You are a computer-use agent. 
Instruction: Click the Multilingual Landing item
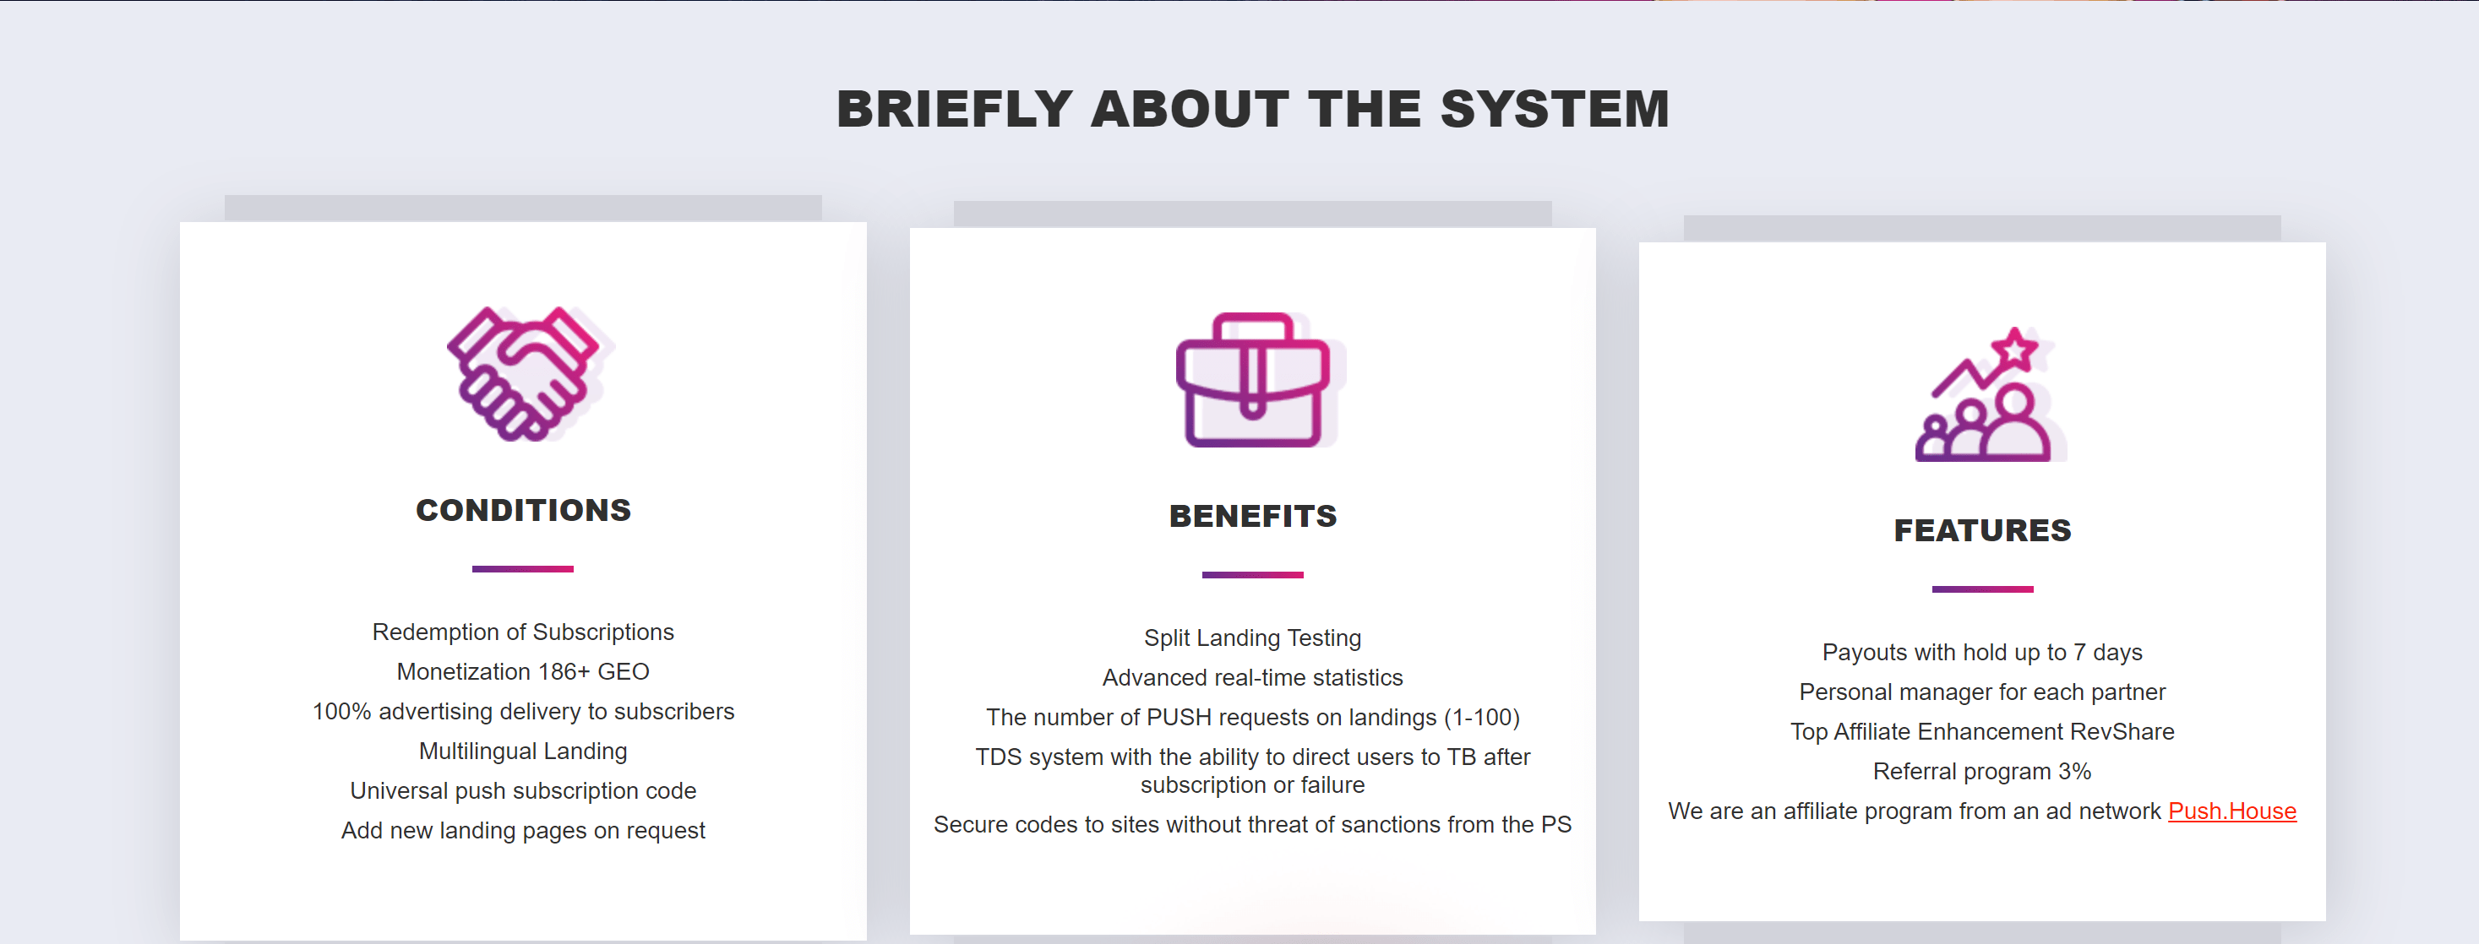pos(522,751)
